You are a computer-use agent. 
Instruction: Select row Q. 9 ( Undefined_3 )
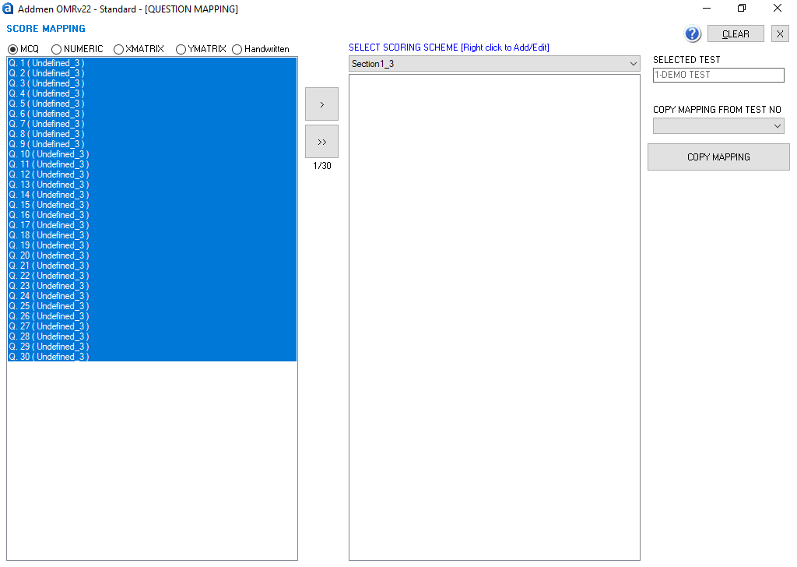152,144
